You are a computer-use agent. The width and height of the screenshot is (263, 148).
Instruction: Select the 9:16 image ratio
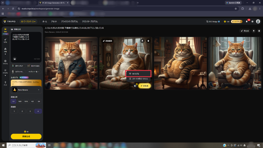click(26, 101)
